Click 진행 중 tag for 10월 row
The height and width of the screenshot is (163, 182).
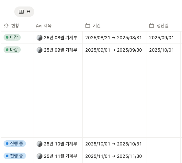(15, 144)
